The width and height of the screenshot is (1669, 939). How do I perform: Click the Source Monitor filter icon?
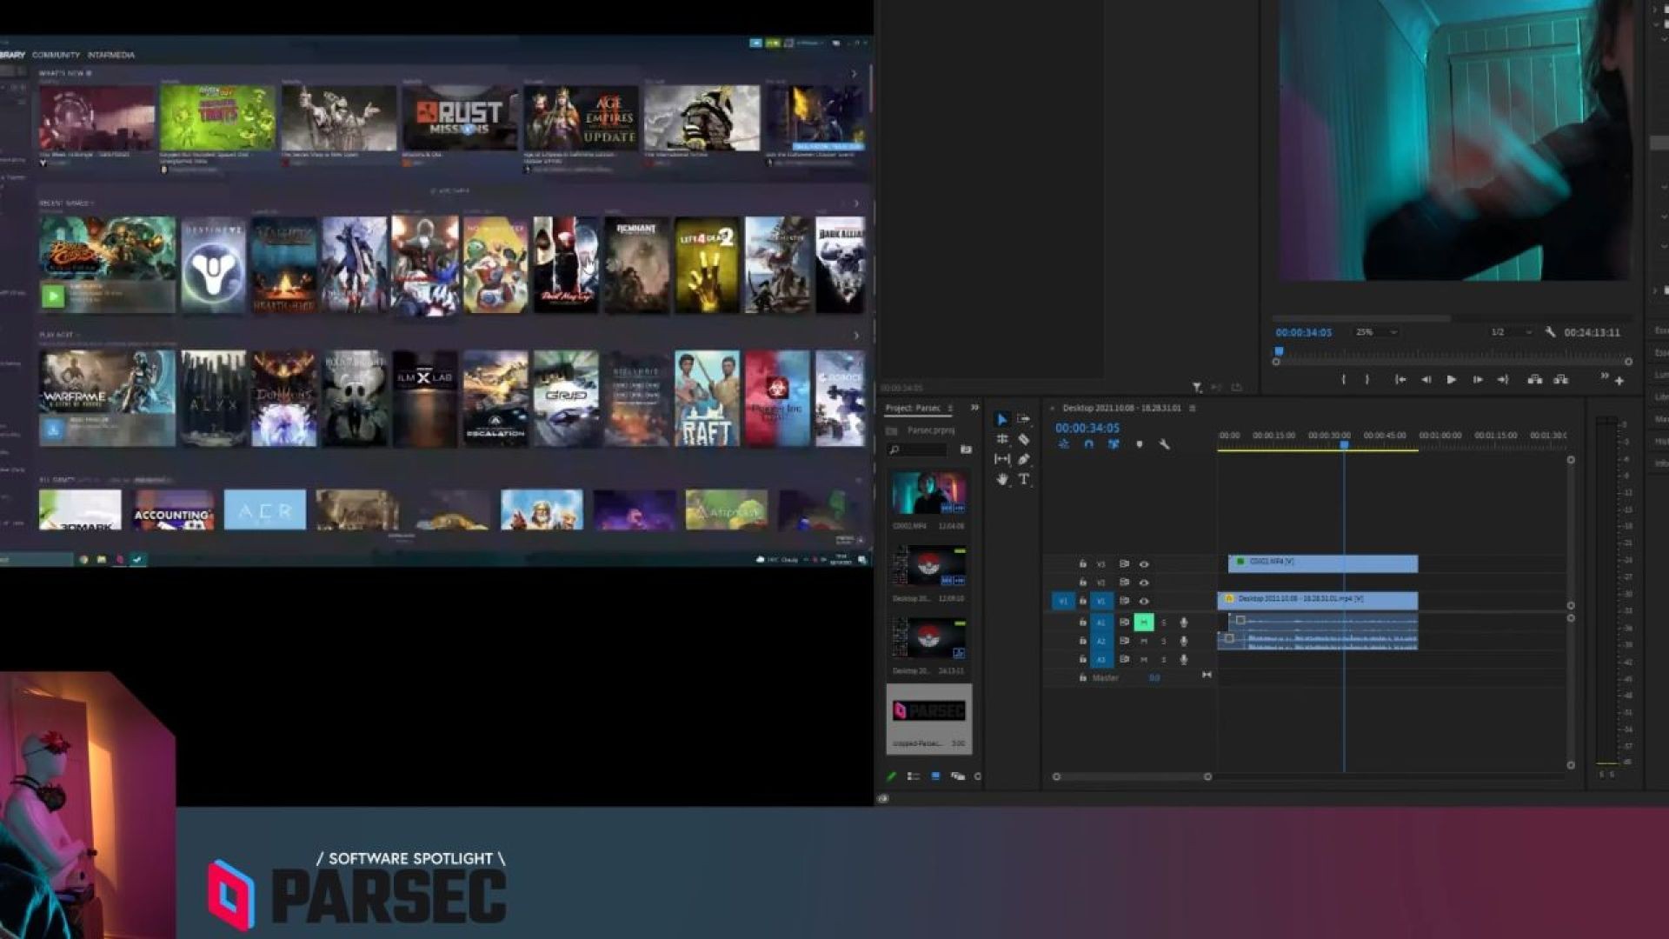(x=1197, y=388)
